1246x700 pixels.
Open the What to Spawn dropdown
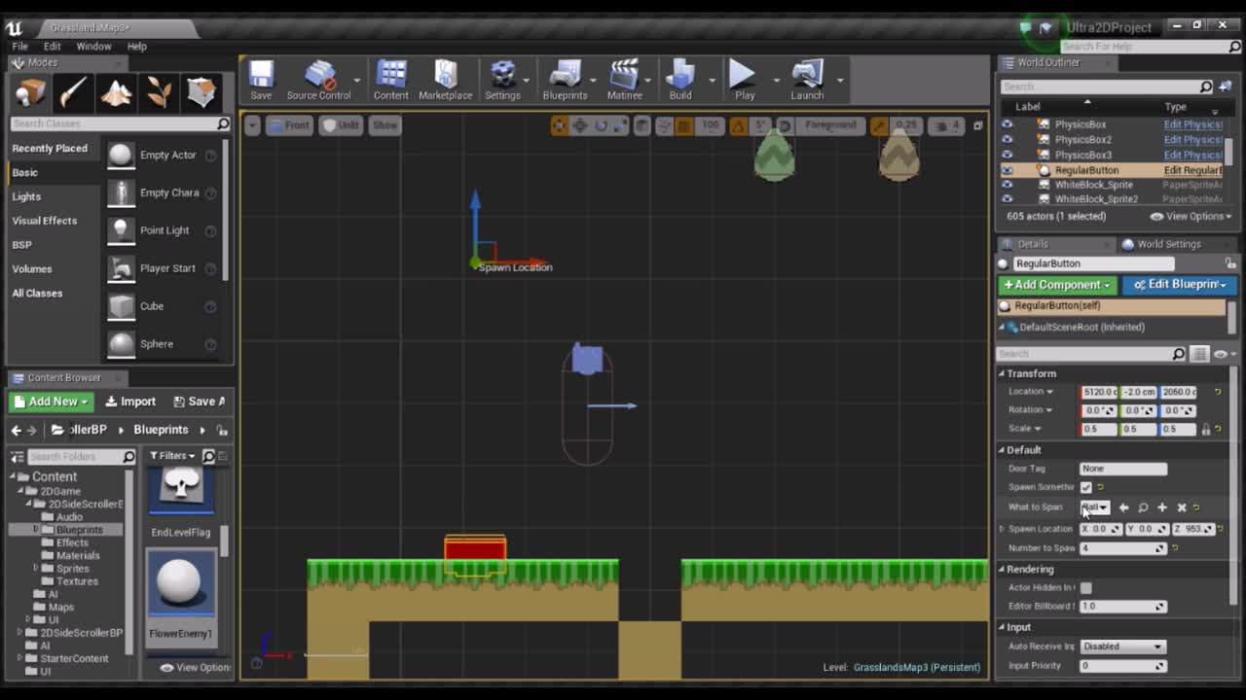pos(1095,507)
